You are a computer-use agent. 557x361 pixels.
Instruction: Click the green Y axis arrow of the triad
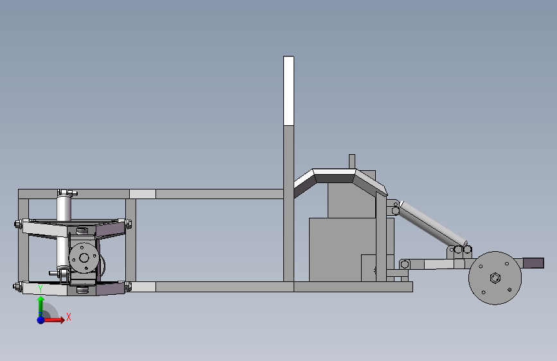point(41,305)
